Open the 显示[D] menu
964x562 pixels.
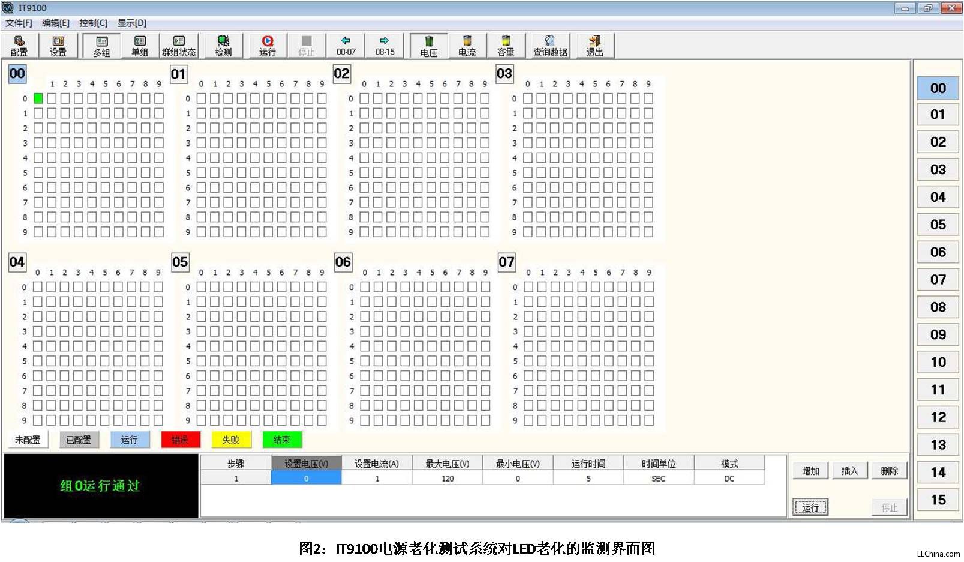[x=132, y=23]
